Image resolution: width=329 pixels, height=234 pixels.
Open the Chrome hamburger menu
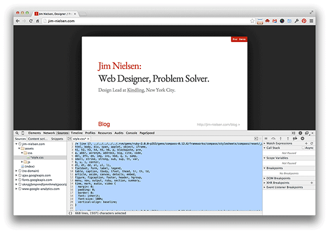click(311, 21)
